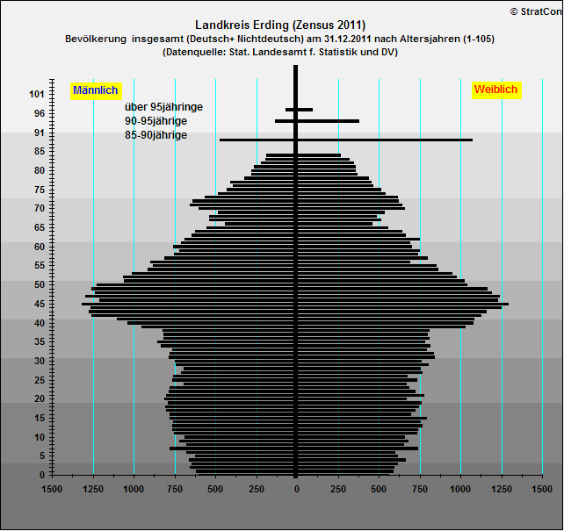Screen dimensions: 564x531
Task: Click the 'über 95jähringe' label
Action: click(163, 107)
